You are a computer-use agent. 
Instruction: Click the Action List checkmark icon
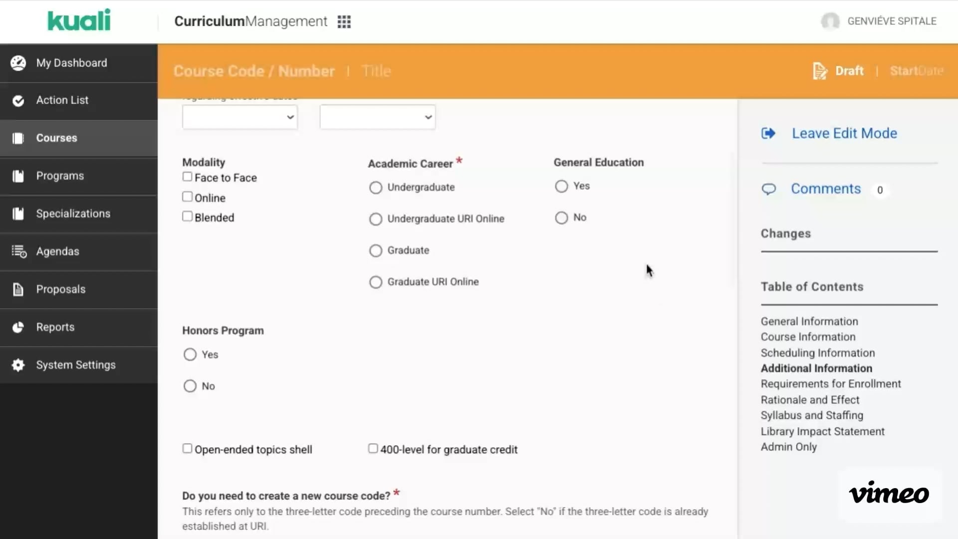coord(18,101)
